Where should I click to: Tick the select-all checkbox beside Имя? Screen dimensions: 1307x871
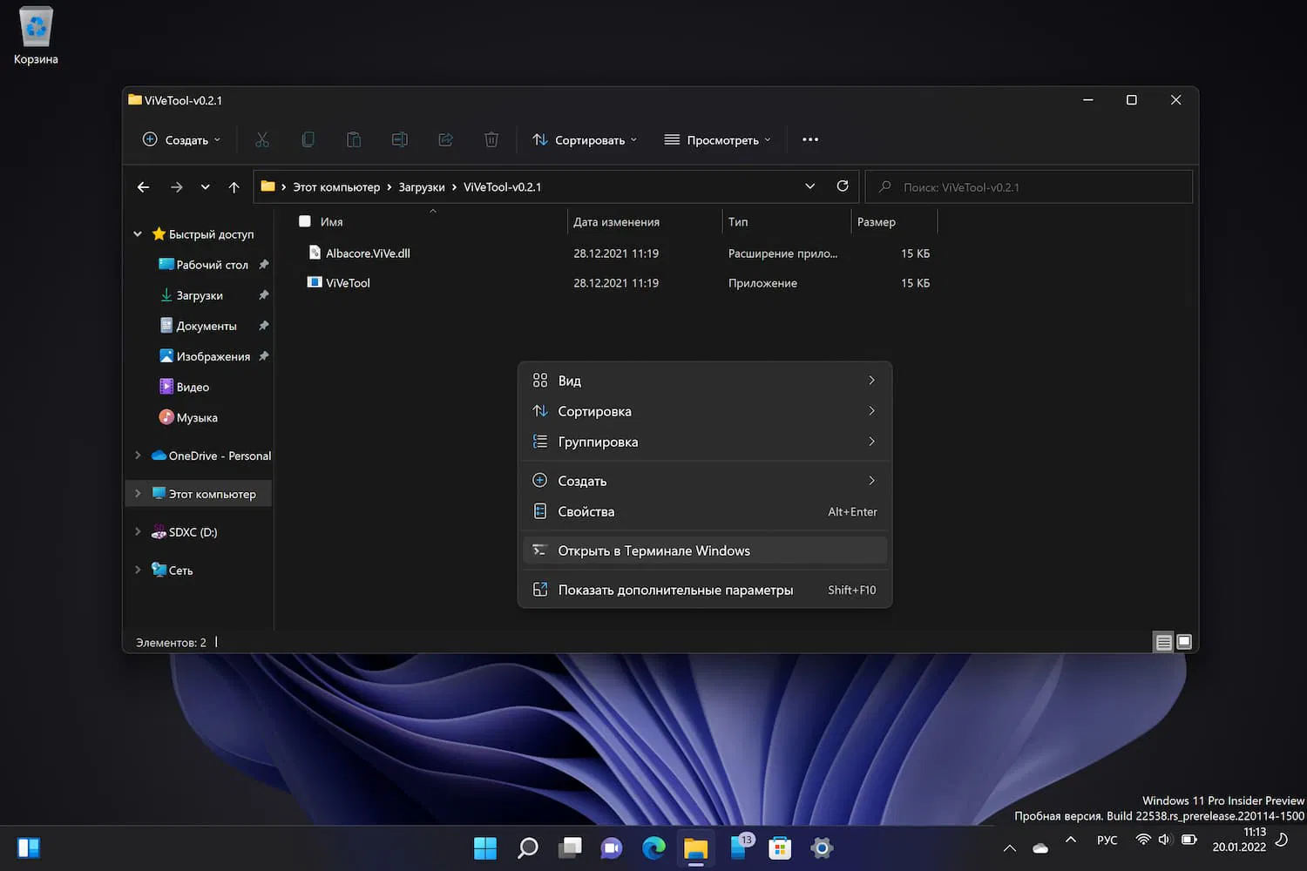pos(305,221)
